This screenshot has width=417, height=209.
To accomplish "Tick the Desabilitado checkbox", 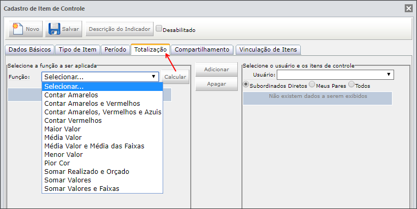I will (159, 28).
